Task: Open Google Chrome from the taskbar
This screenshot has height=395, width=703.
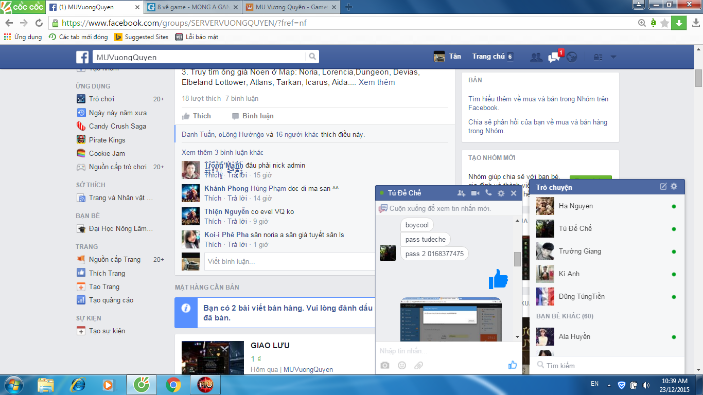Action: click(x=173, y=384)
